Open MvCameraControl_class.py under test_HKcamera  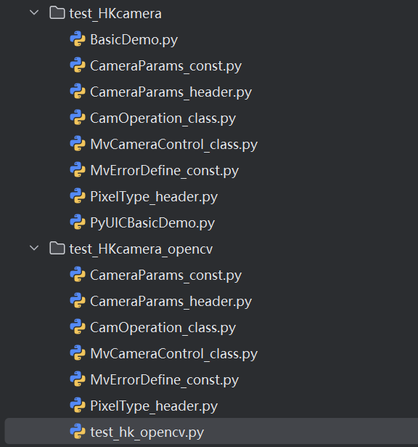pyautogui.click(x=173, y=145)
